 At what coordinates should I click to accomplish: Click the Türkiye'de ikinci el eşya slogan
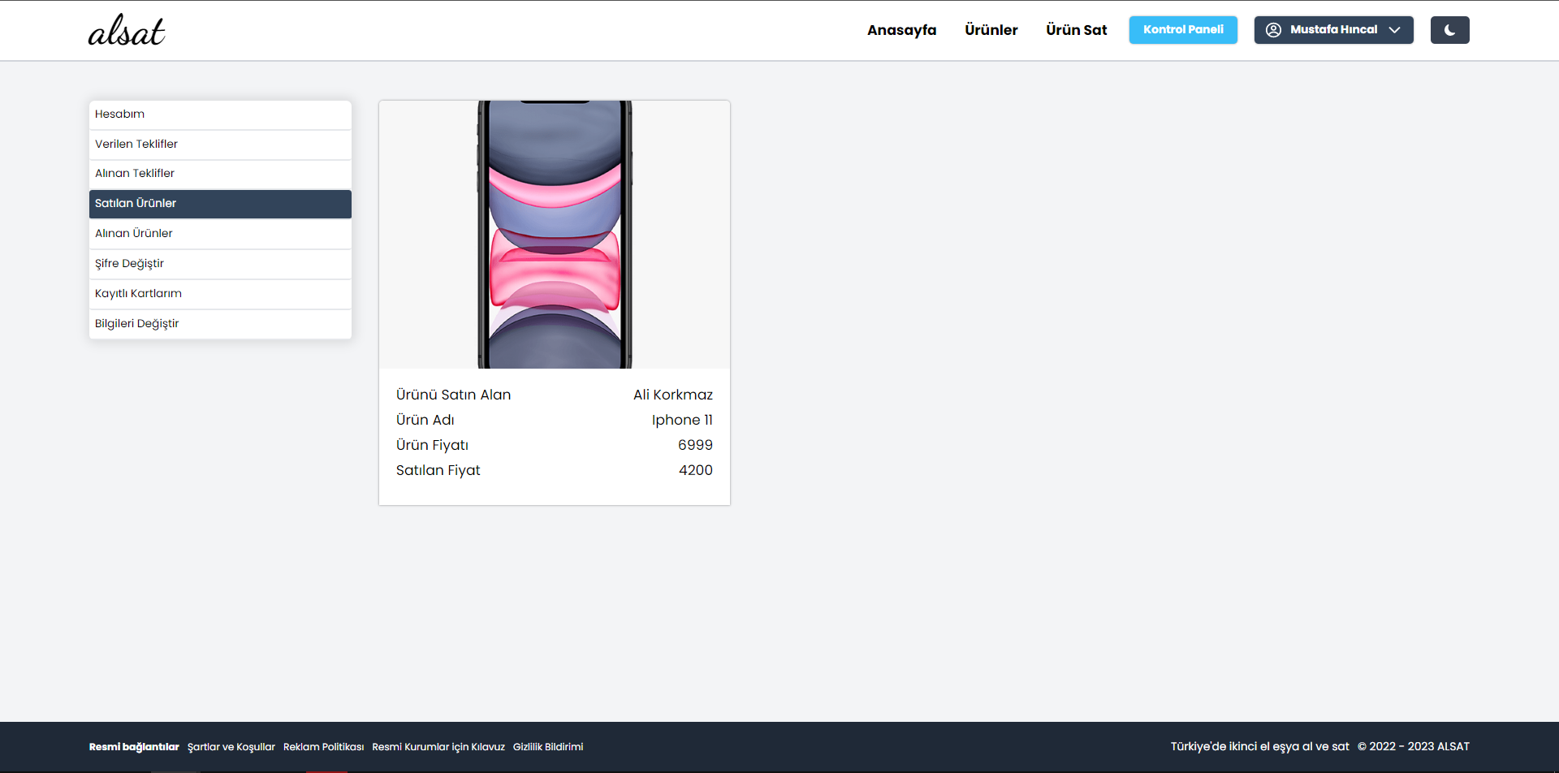coord(1259,746)
